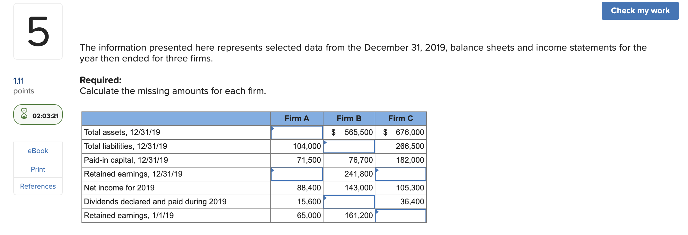Image resolution: width=688 pixels, height=235 pixels.
Task: Click the Firm A column header
Action: (x=297, y=118)
